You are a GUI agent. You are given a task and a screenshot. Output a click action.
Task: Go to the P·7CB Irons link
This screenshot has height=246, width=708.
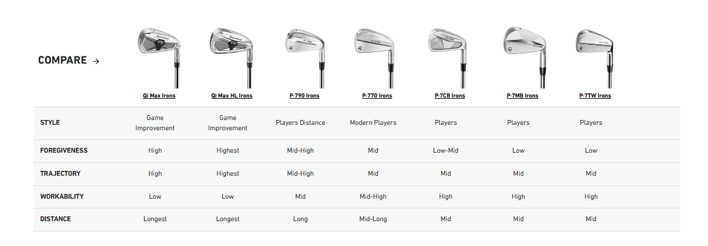(450, 96)
